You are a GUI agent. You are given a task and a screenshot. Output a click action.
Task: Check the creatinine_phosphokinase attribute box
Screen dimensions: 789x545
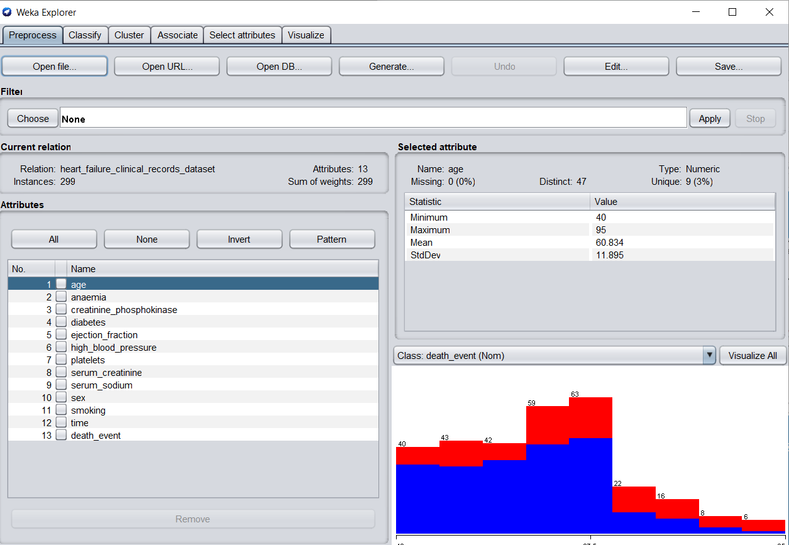coord(61,309)
